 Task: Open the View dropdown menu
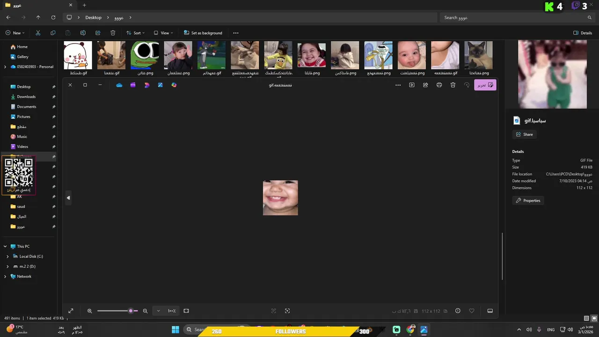[163, 33]
